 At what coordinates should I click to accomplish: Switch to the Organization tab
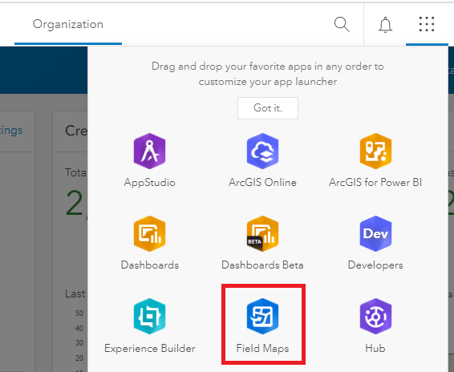coord(68,24)
